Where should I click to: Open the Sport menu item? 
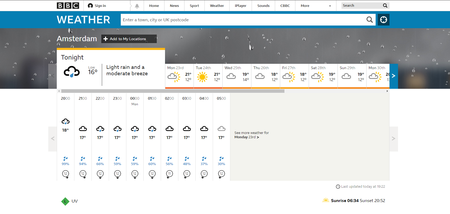pyautogui.click(x=194, y=6)
